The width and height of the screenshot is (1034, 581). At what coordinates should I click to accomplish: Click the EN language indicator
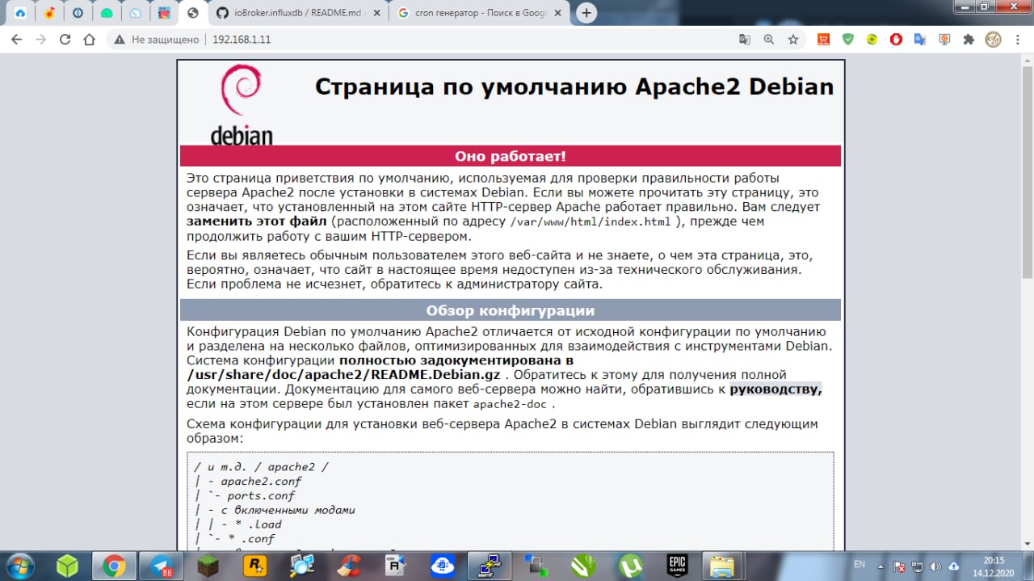click(860, 565)
